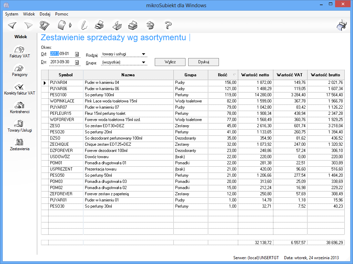
Task: Open calendar picker for Do date
Action: click(77, 62)
